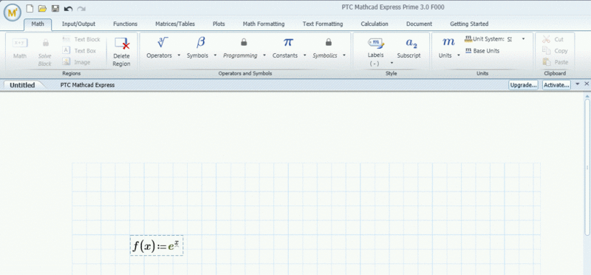Expand the Symbols dropdown arrow
591x275 pixels.
[215, 55]
